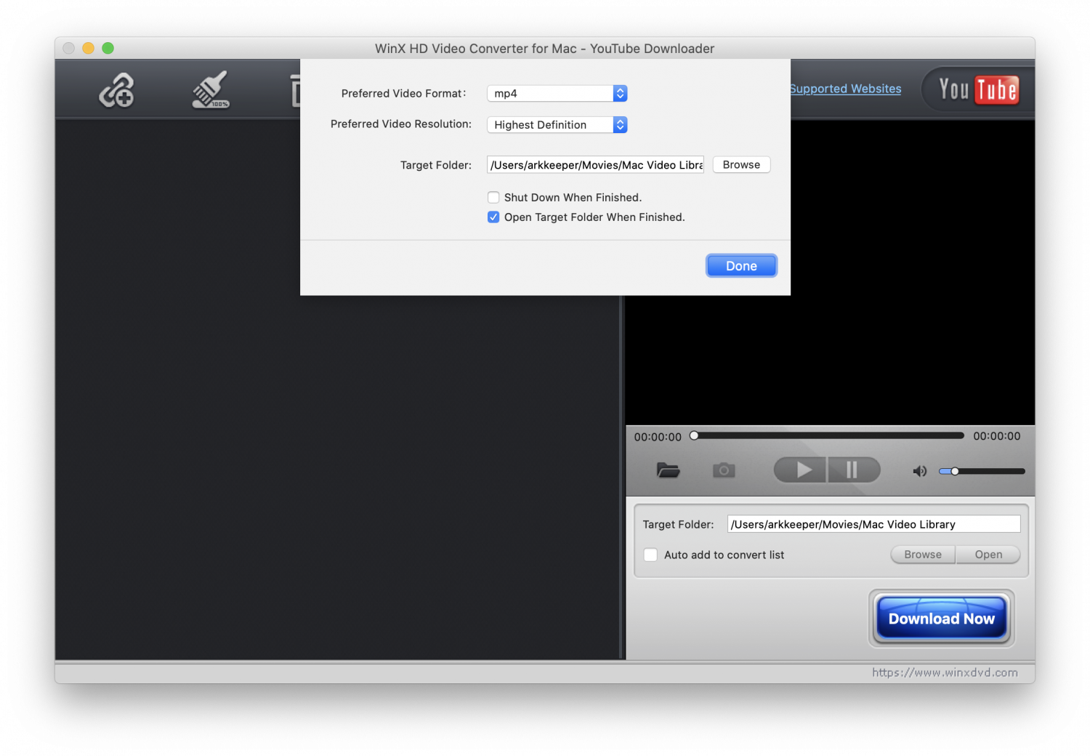Click the Add URL link icon
This screenshot has height=756, width=1090.
coord(117,90)
